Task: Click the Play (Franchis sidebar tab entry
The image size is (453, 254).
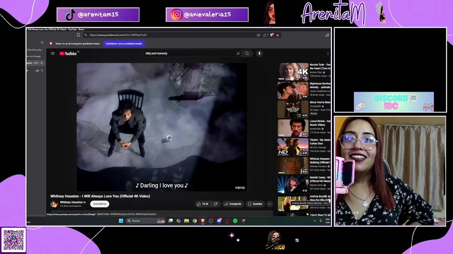Action: point(34,50)
